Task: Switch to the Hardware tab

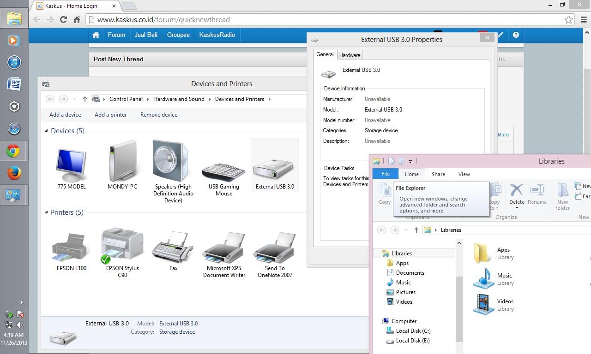Action: coord(350,55)
